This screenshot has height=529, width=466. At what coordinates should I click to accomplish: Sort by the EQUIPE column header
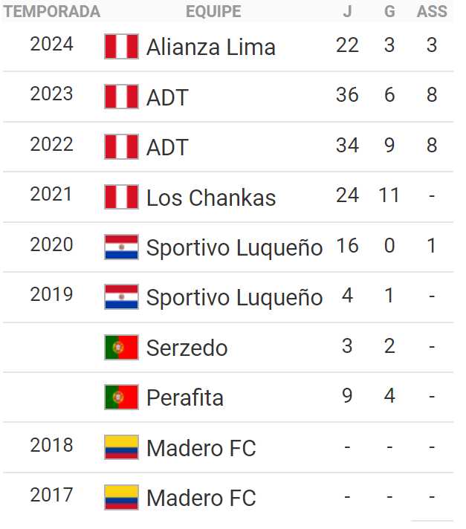point(213,11)
